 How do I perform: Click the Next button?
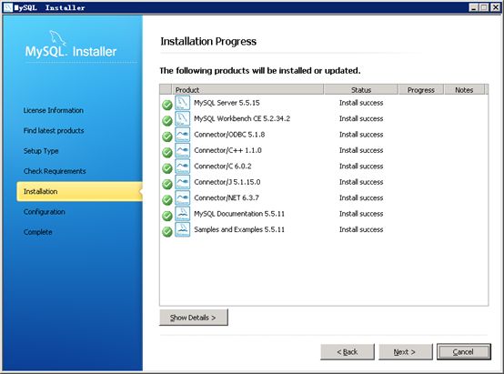point(406,352)
